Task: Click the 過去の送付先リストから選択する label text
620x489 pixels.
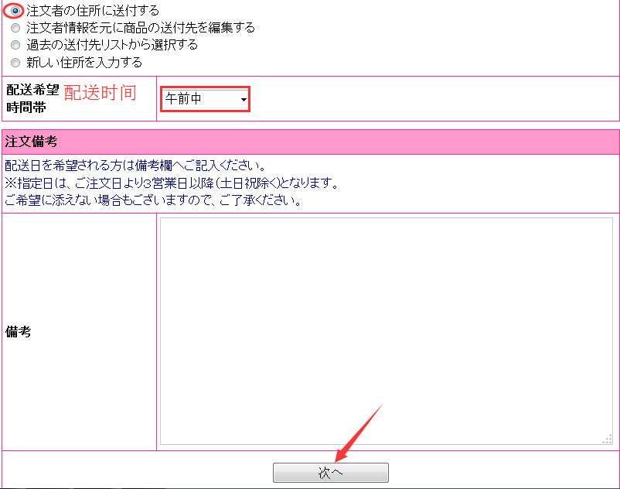Action: (x=111, y=45)
